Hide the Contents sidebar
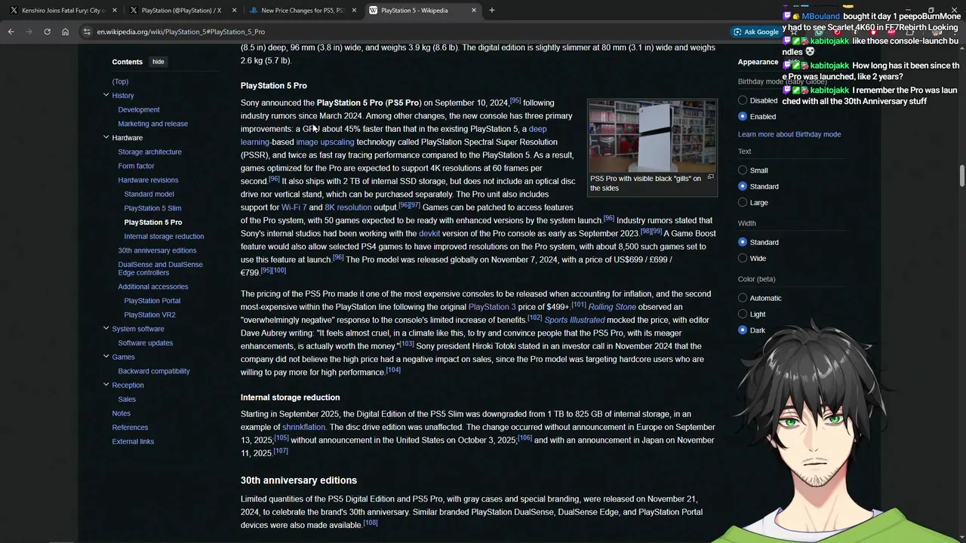Screen dimensions: 966x543 [x=158, y=62]
